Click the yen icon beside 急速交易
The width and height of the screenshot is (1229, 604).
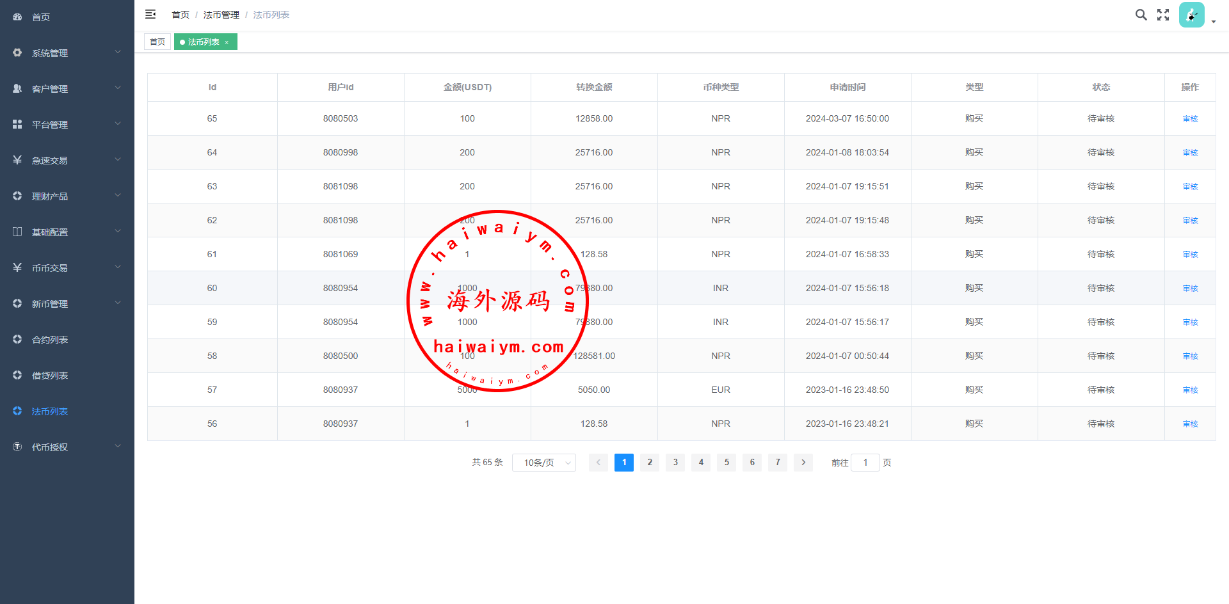[x=17, y=160]
